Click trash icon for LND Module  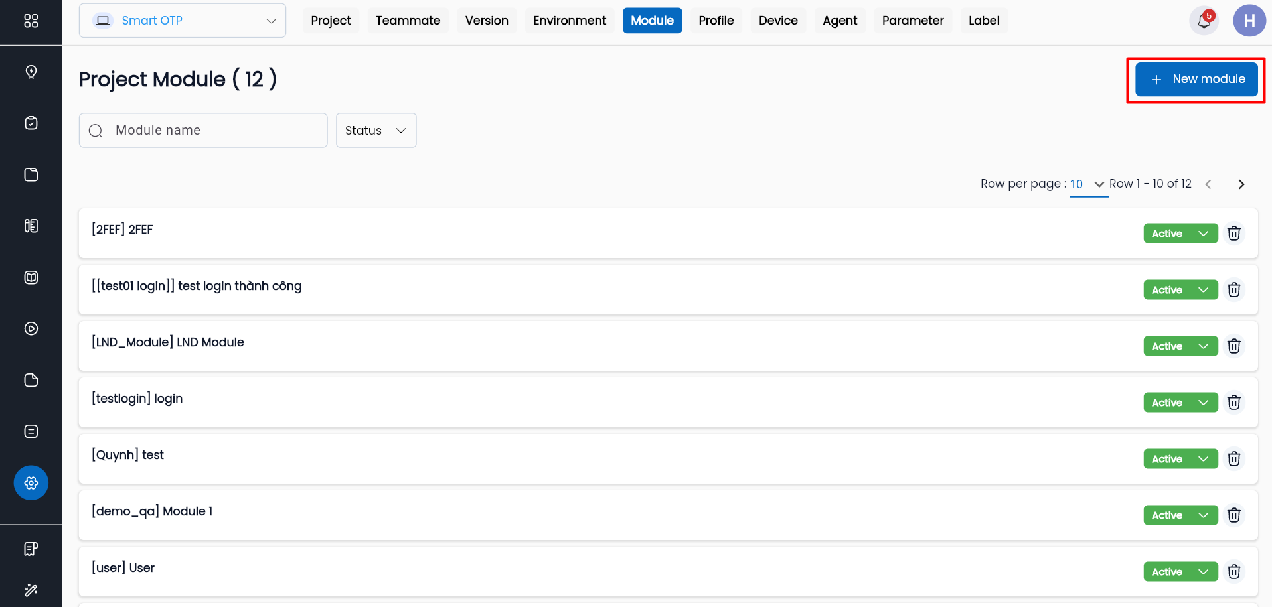1234,346
